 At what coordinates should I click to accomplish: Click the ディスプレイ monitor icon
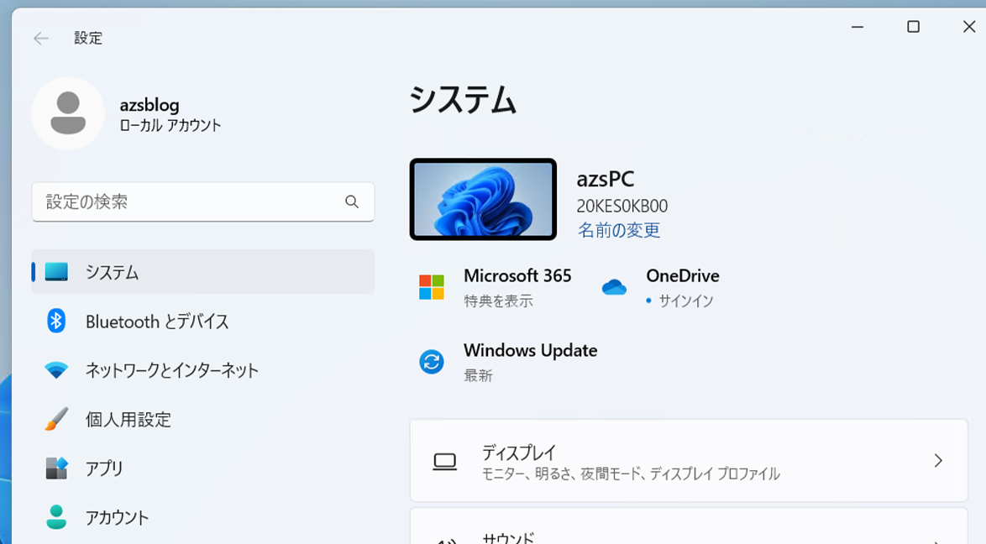click(443, 459)
